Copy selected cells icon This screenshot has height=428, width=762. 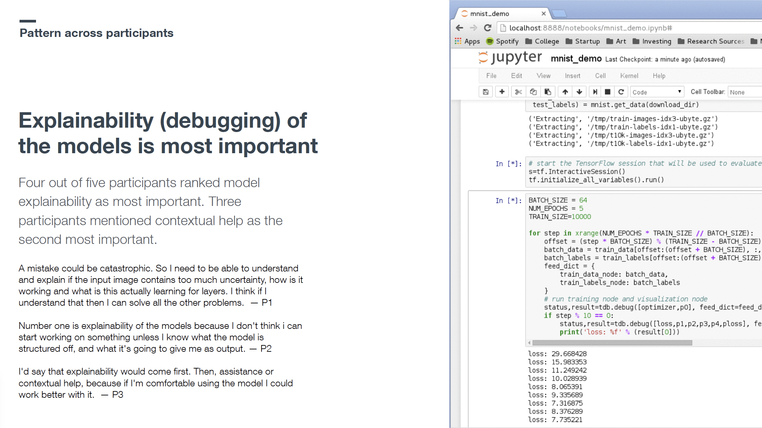tap(533, 92)
